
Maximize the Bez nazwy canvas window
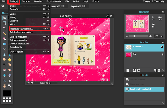(x=108, y=16)
